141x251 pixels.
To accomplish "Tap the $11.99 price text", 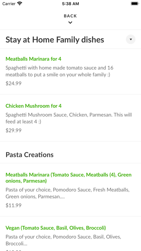I will [x=13, y=205].
